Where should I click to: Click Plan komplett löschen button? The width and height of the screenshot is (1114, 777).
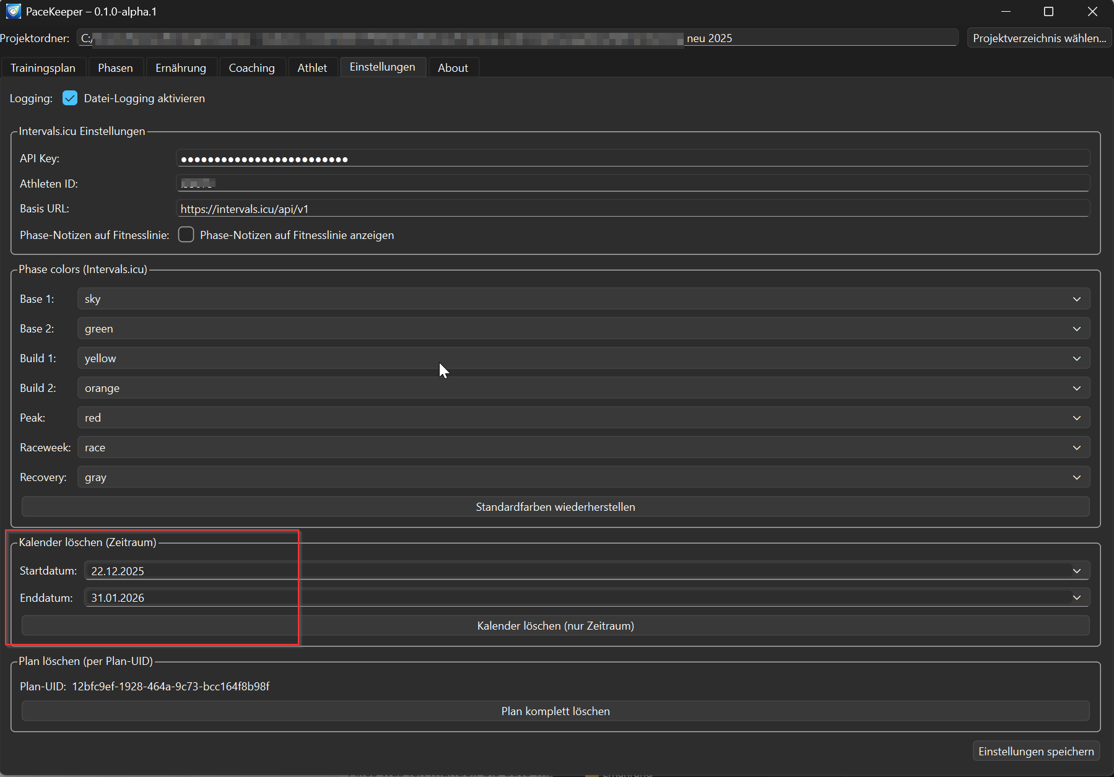tap(555, 711)
